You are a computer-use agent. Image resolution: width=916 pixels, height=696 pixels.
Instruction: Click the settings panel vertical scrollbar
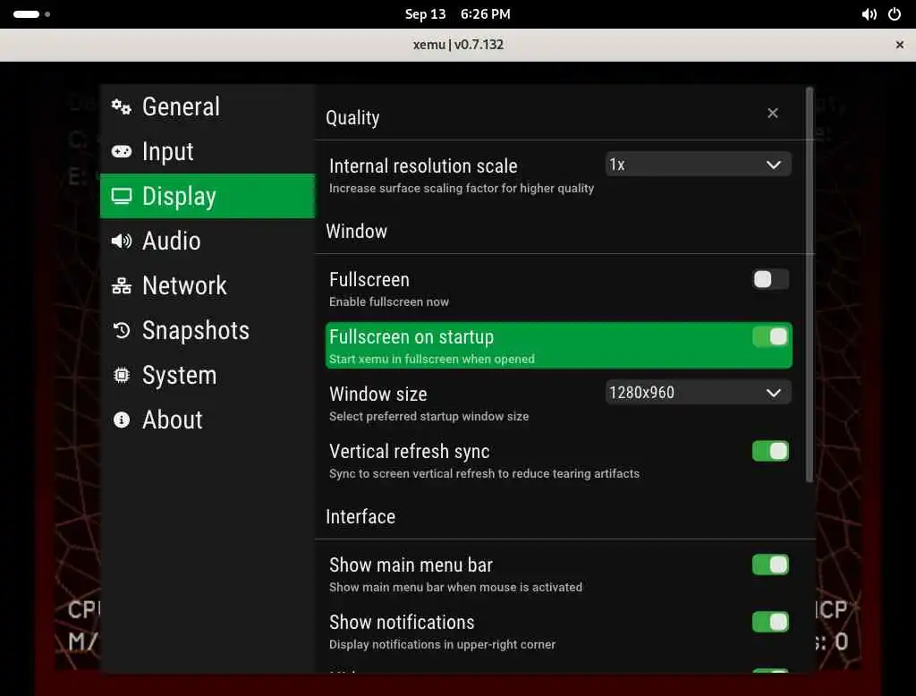coord(809,284)
